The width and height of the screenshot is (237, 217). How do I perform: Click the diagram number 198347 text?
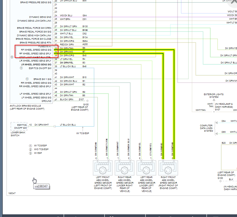pyautogui.click(x=12, y=193)
